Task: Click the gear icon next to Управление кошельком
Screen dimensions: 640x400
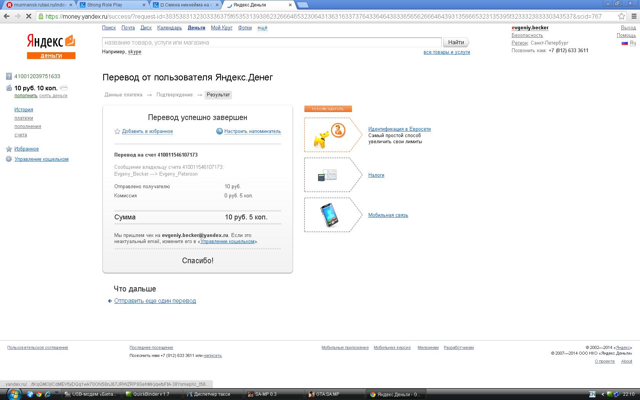Action: [x=9, y=159]
